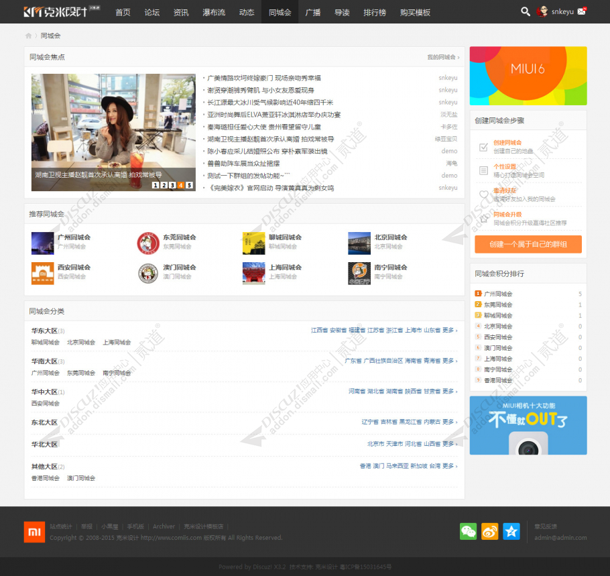Screen dimensions: 610x576
Task: Open 瀑布流 in navigation bar
Action: [214, 12]
